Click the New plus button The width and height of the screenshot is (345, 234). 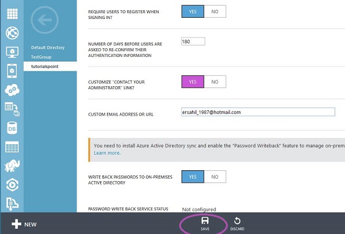[x=24, y=224]
